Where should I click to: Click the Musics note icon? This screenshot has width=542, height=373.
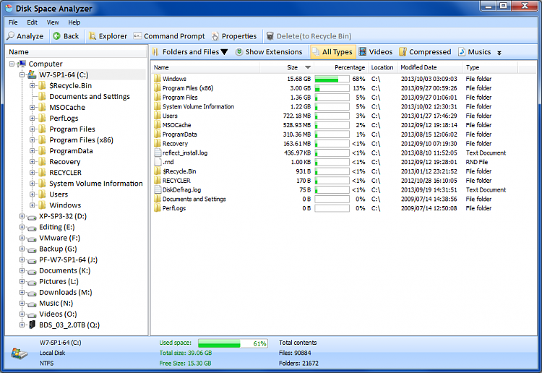(462, 52)
